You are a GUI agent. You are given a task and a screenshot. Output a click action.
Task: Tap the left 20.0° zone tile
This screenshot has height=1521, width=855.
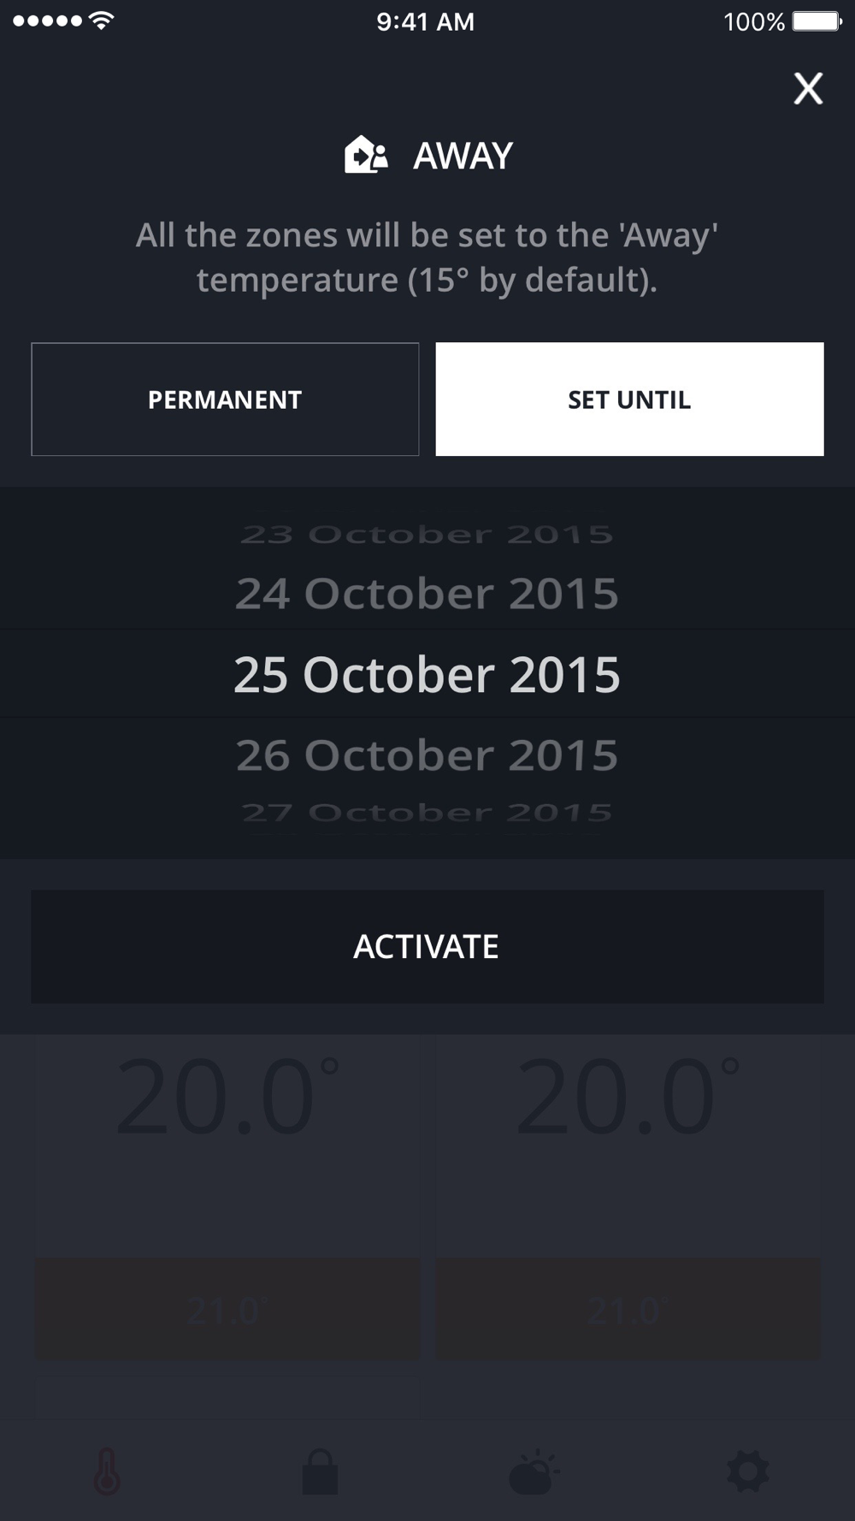click(227, 1145)
